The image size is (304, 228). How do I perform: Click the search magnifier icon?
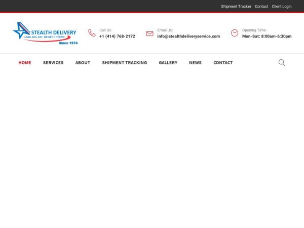pos(282,63)
